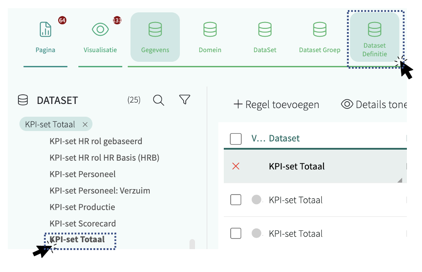Select the Gegevens database icon
The image size is (422, 272).
coord(155,30)
